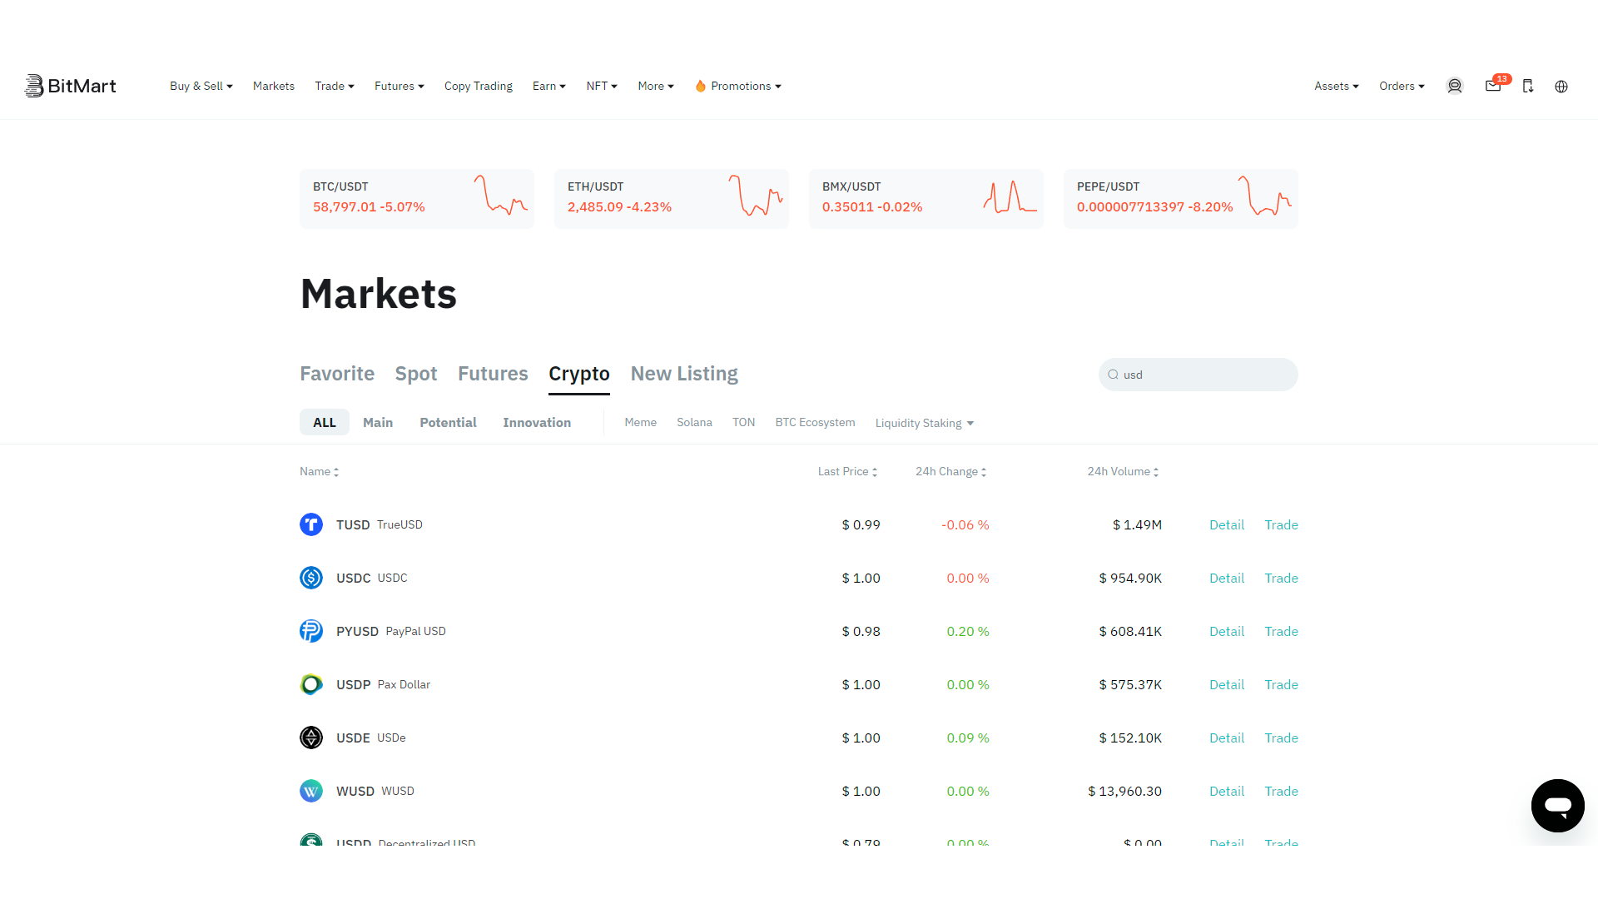Open the mail notifications icon
The height and width of the screenshot is (899, 1598).
coord(1493,86)
